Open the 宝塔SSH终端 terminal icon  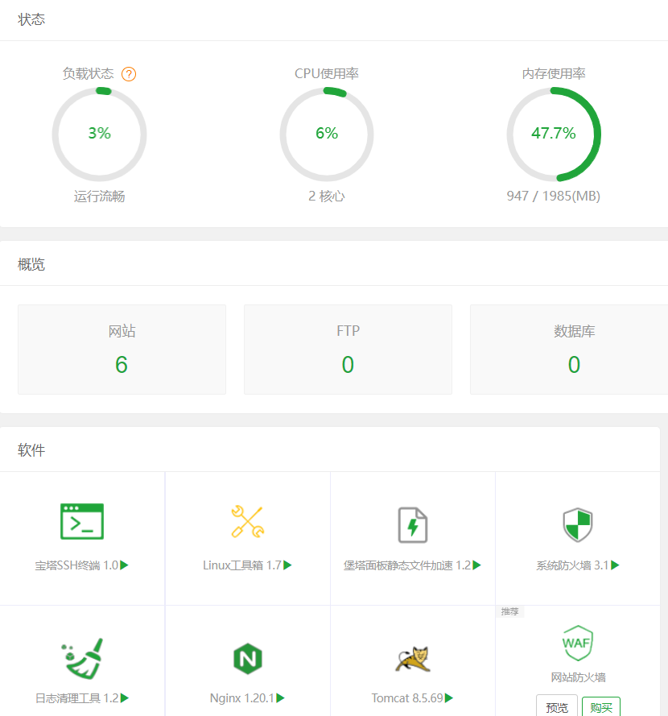point(82,522)
